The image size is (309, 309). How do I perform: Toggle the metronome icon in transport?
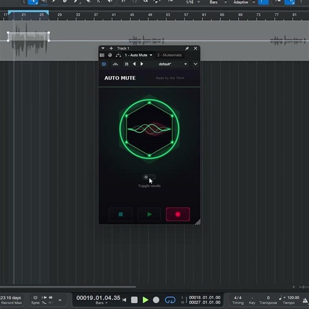(x=305, y=301)
